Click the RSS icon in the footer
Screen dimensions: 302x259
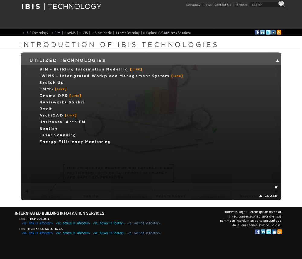coord(279,232)
